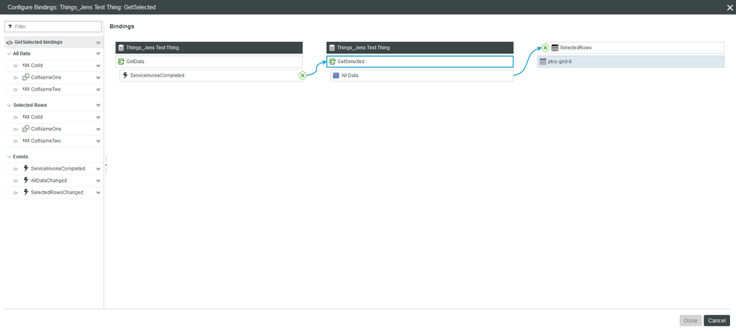Click binding arrow beside Selected Rows ColNameOne
This screenshot has width=736, height=331.
[15, 129]
